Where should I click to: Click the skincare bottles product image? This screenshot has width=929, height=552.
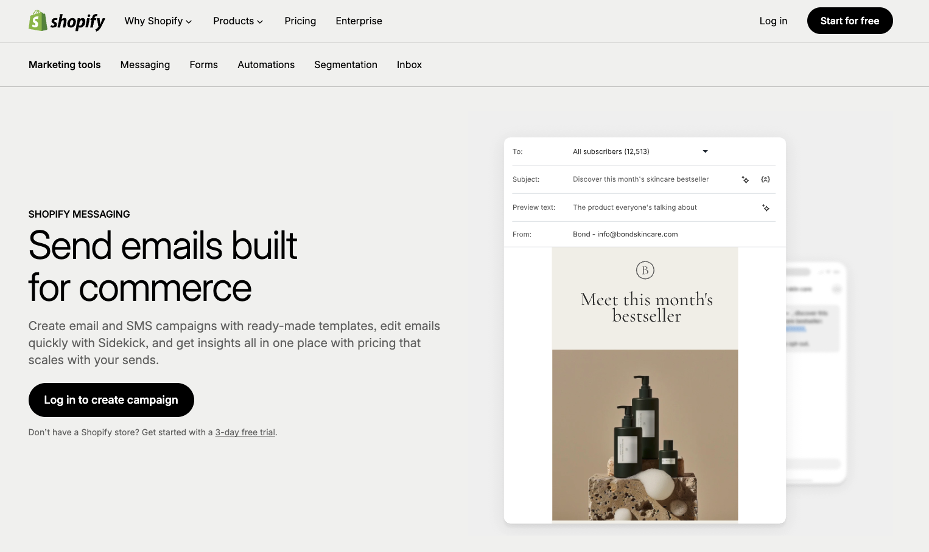click(x=645, y=435)
